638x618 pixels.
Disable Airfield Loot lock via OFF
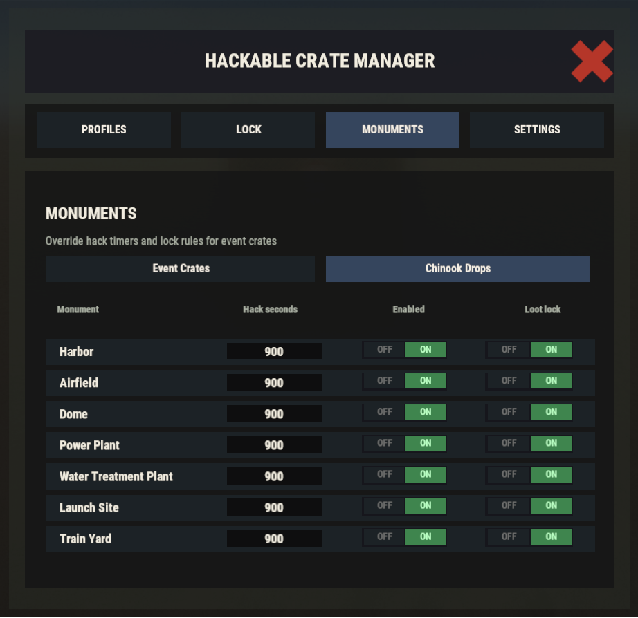(509, 381)
